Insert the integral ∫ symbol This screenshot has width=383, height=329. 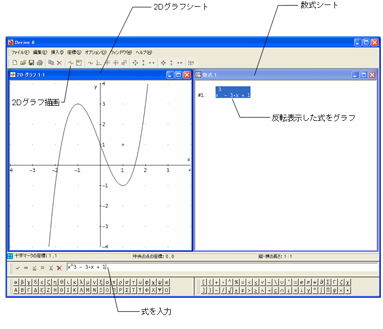point(323,290)
